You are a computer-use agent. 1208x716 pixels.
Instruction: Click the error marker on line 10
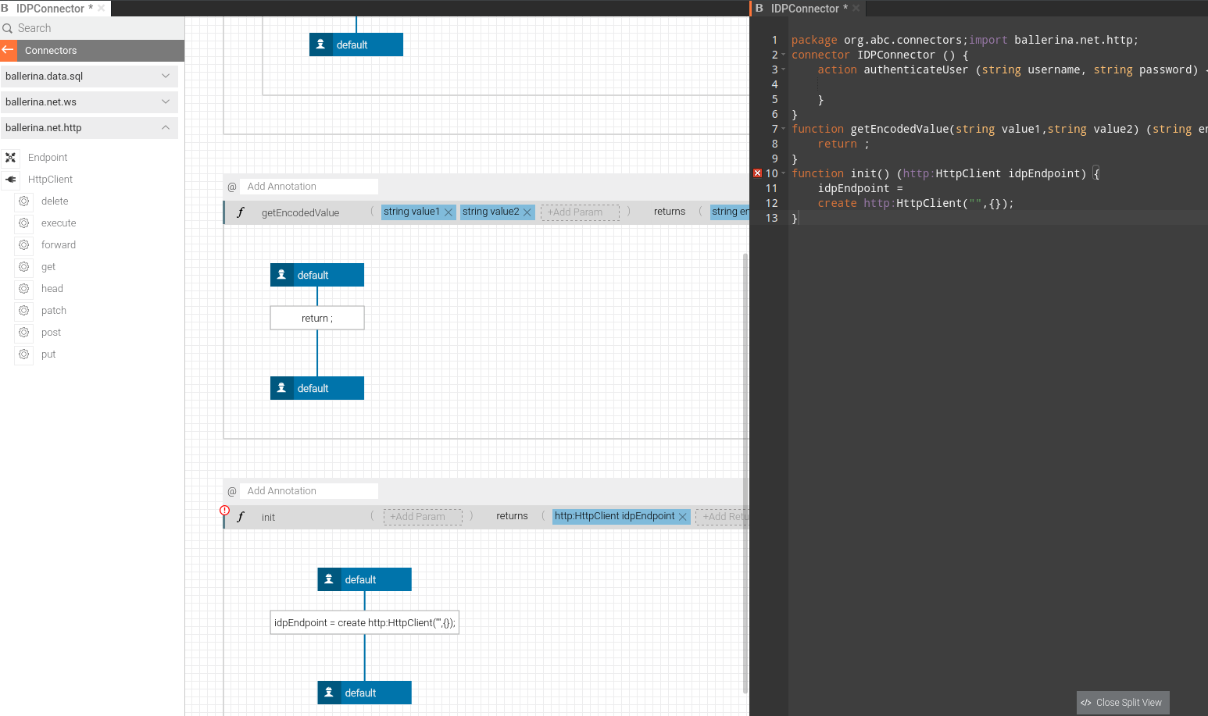757,173
